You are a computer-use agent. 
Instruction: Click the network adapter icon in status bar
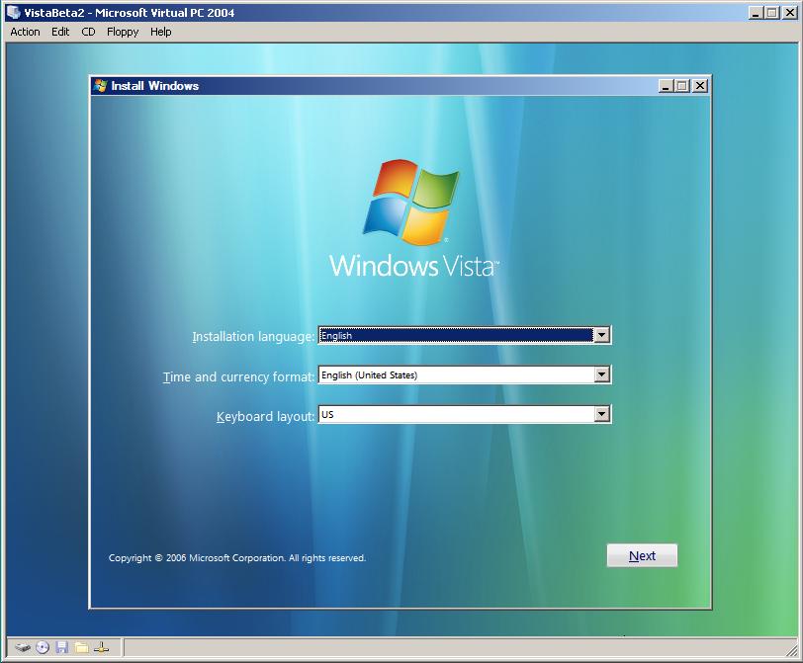pos(102,647)
